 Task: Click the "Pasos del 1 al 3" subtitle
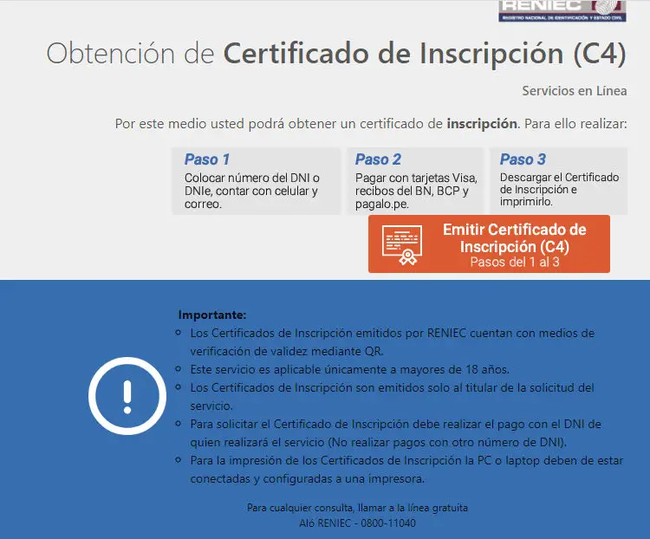point(514,261)
